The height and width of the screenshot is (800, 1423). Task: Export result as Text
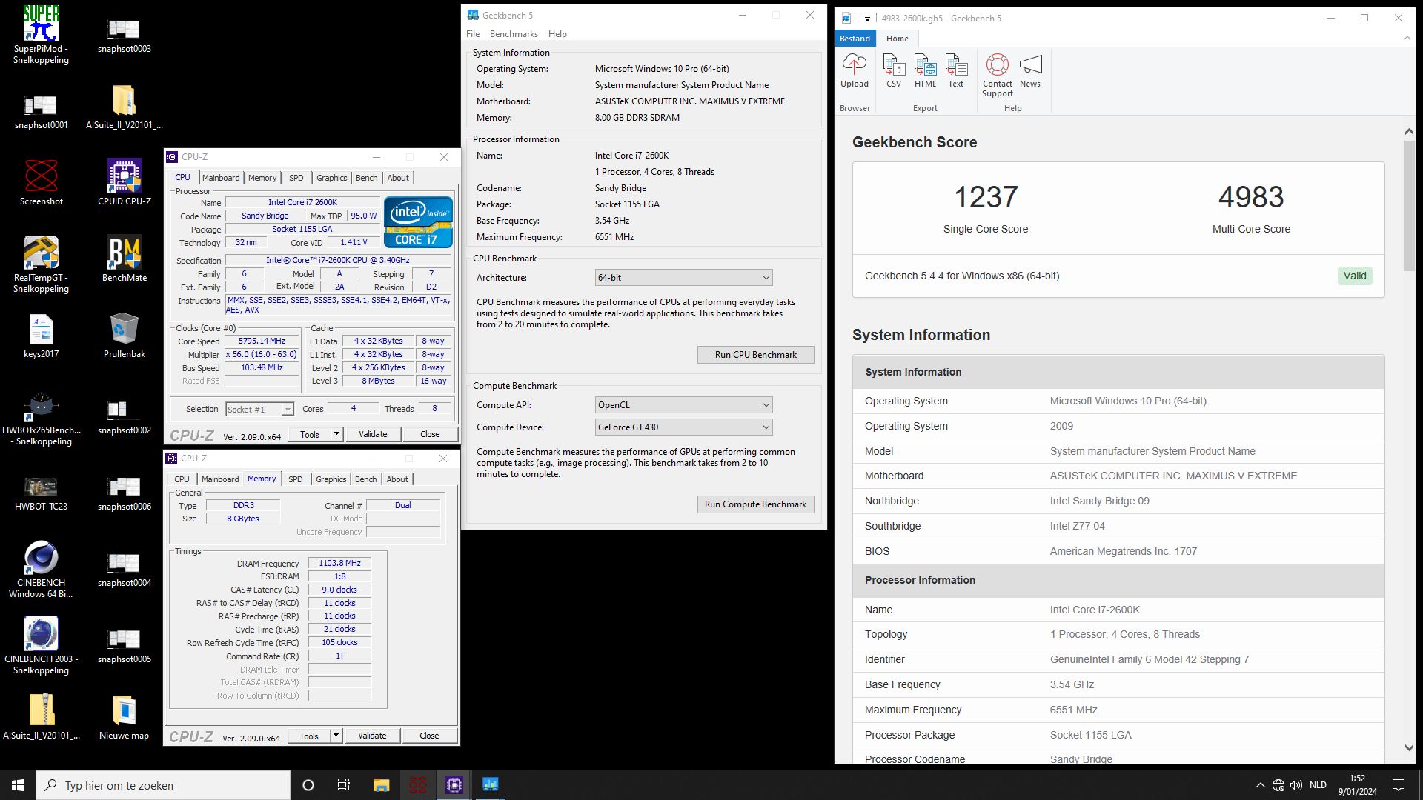click(956, 71)
